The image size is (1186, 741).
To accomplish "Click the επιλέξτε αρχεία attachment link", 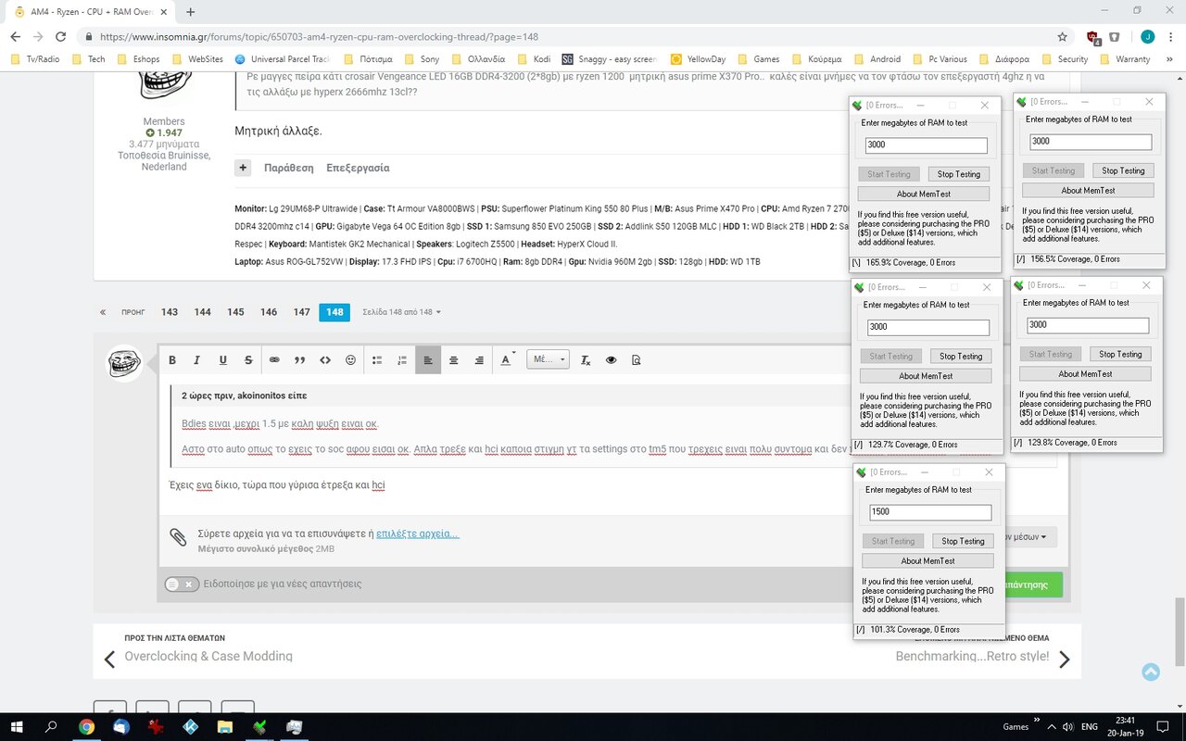I will 417,534.
